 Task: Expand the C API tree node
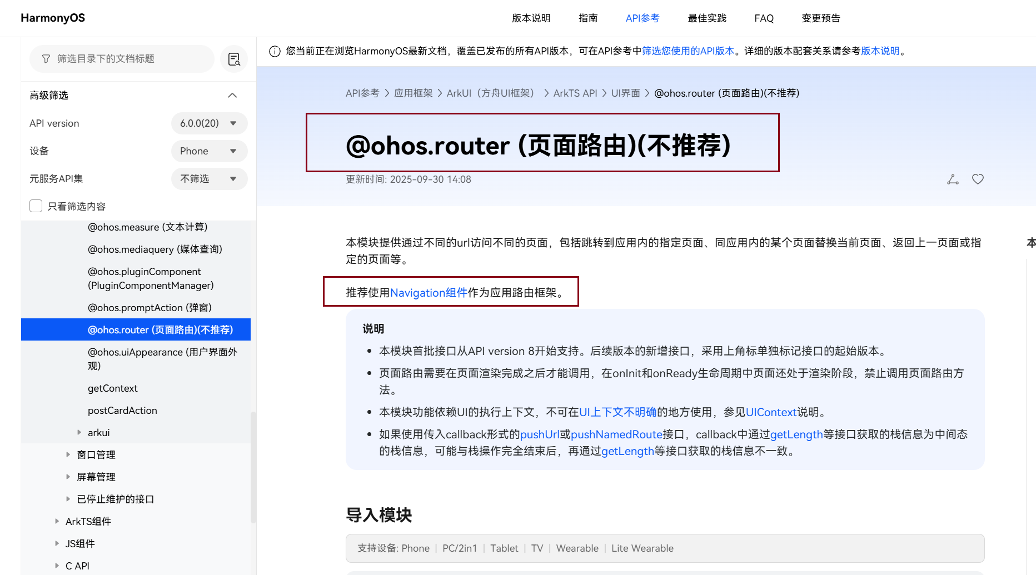[57, 566]
